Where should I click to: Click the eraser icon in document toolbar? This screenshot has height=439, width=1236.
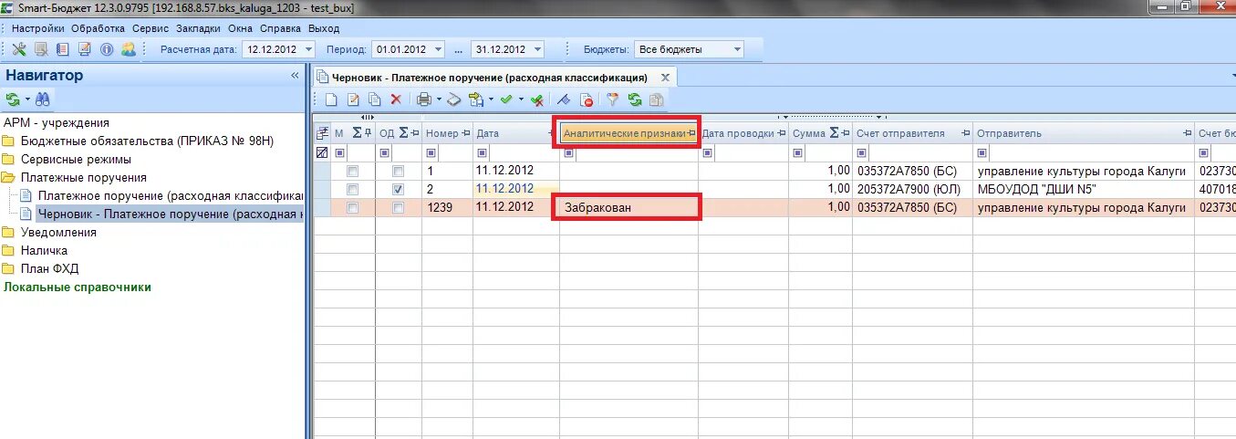coord(453,99)
